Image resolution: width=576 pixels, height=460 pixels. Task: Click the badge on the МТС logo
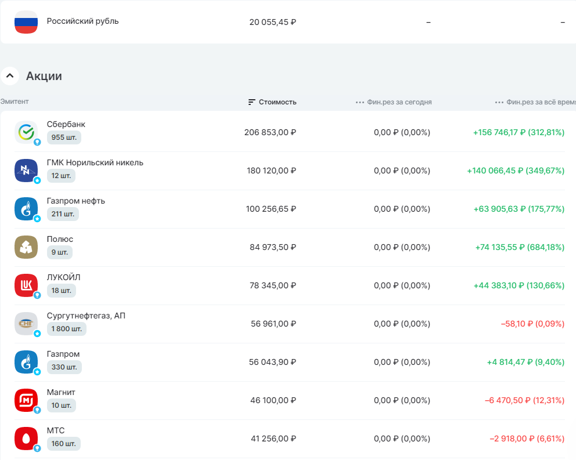coord(37,448)
